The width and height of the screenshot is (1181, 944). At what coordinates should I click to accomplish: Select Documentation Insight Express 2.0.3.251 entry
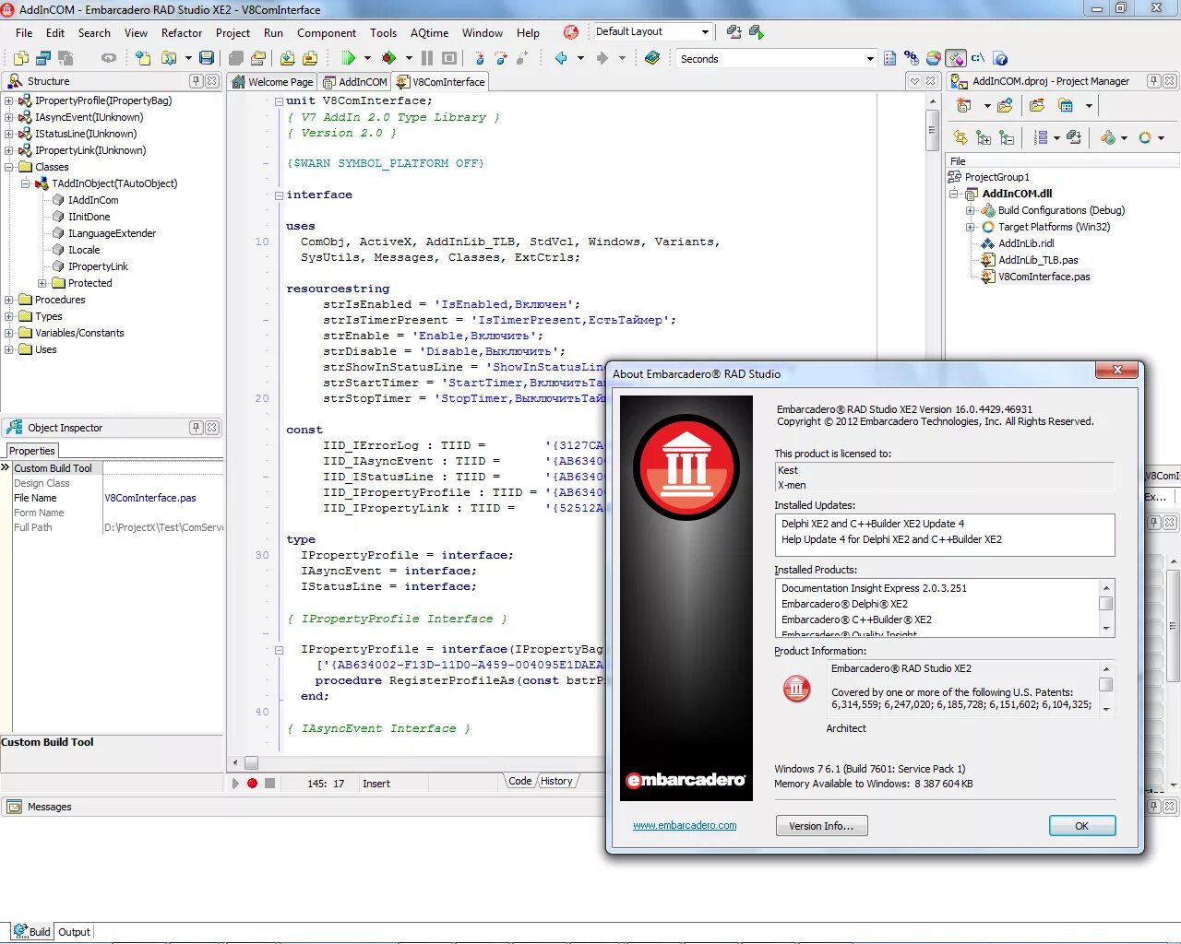874,588
